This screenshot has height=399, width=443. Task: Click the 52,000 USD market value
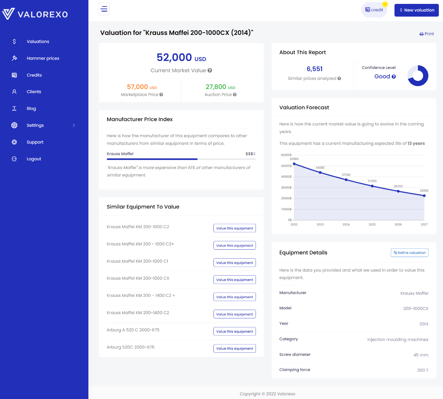pyautogui.click(x=181, y=58)
